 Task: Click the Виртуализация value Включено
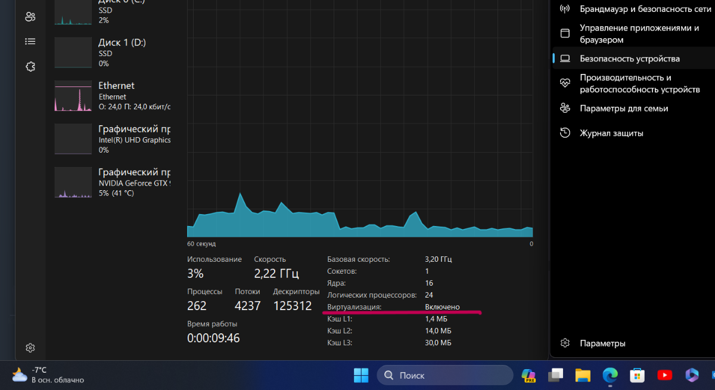click(442, 307)
